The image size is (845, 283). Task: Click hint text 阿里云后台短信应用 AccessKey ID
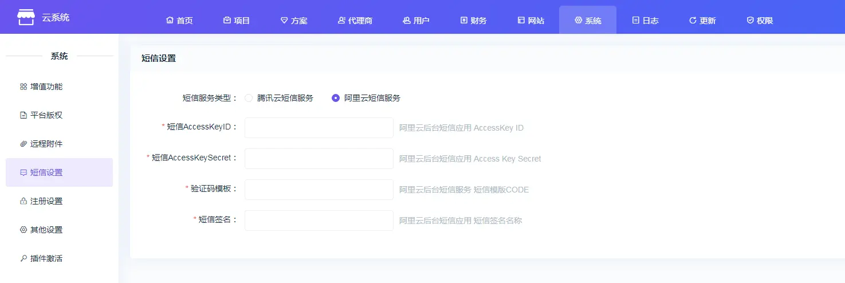(461, 128)
